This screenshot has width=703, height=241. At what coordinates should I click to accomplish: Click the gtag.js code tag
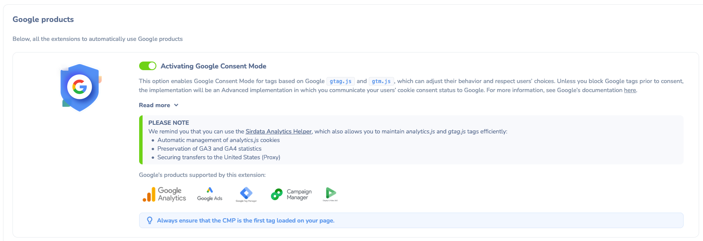[340, 81]
